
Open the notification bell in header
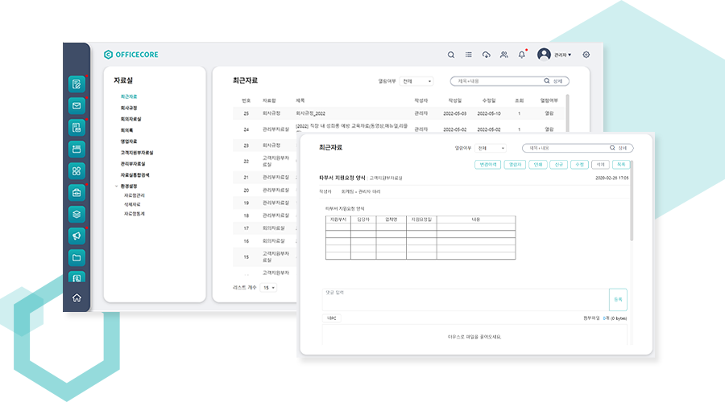[521, 55]
